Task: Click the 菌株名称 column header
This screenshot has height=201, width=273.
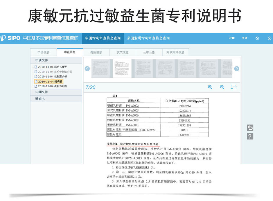Action: point(134,101)
